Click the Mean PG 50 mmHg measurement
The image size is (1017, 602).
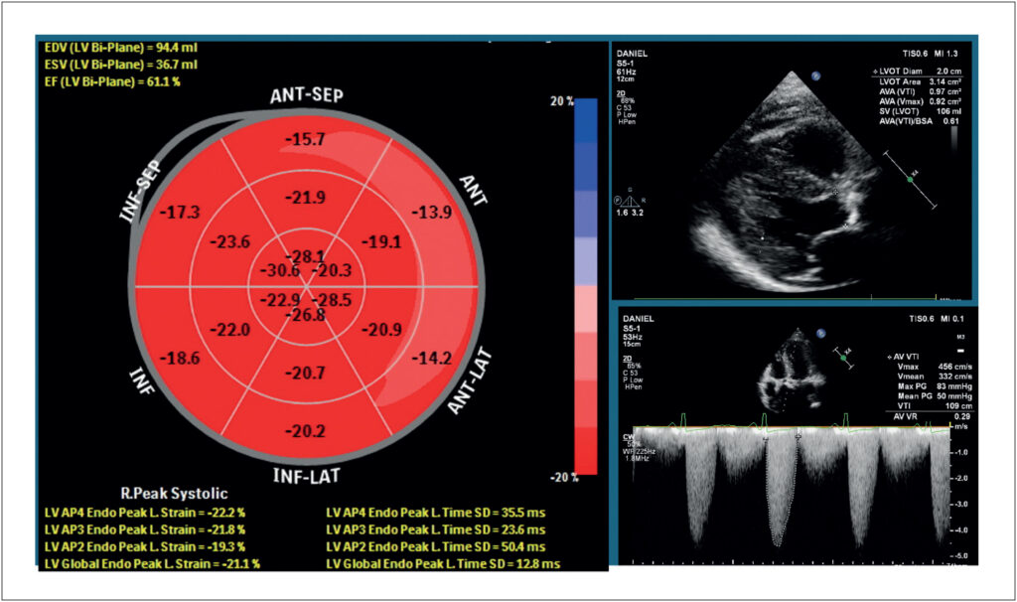click(934, 396)
